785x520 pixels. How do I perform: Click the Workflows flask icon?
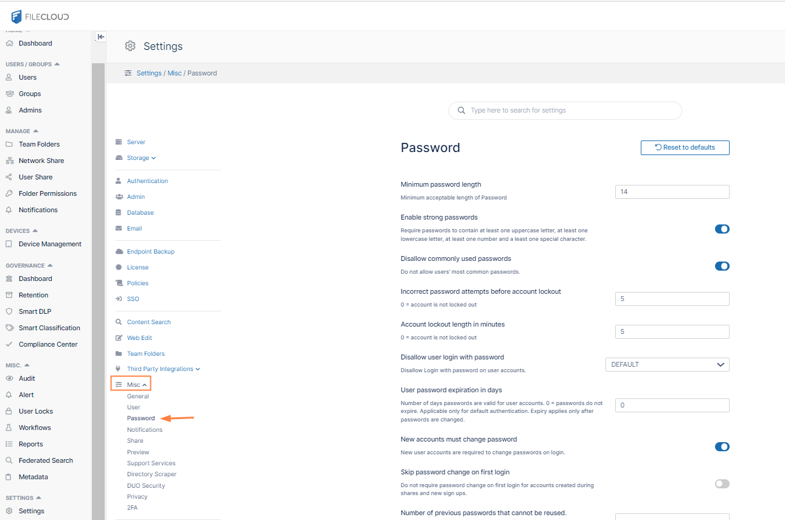tap(9, 428)
